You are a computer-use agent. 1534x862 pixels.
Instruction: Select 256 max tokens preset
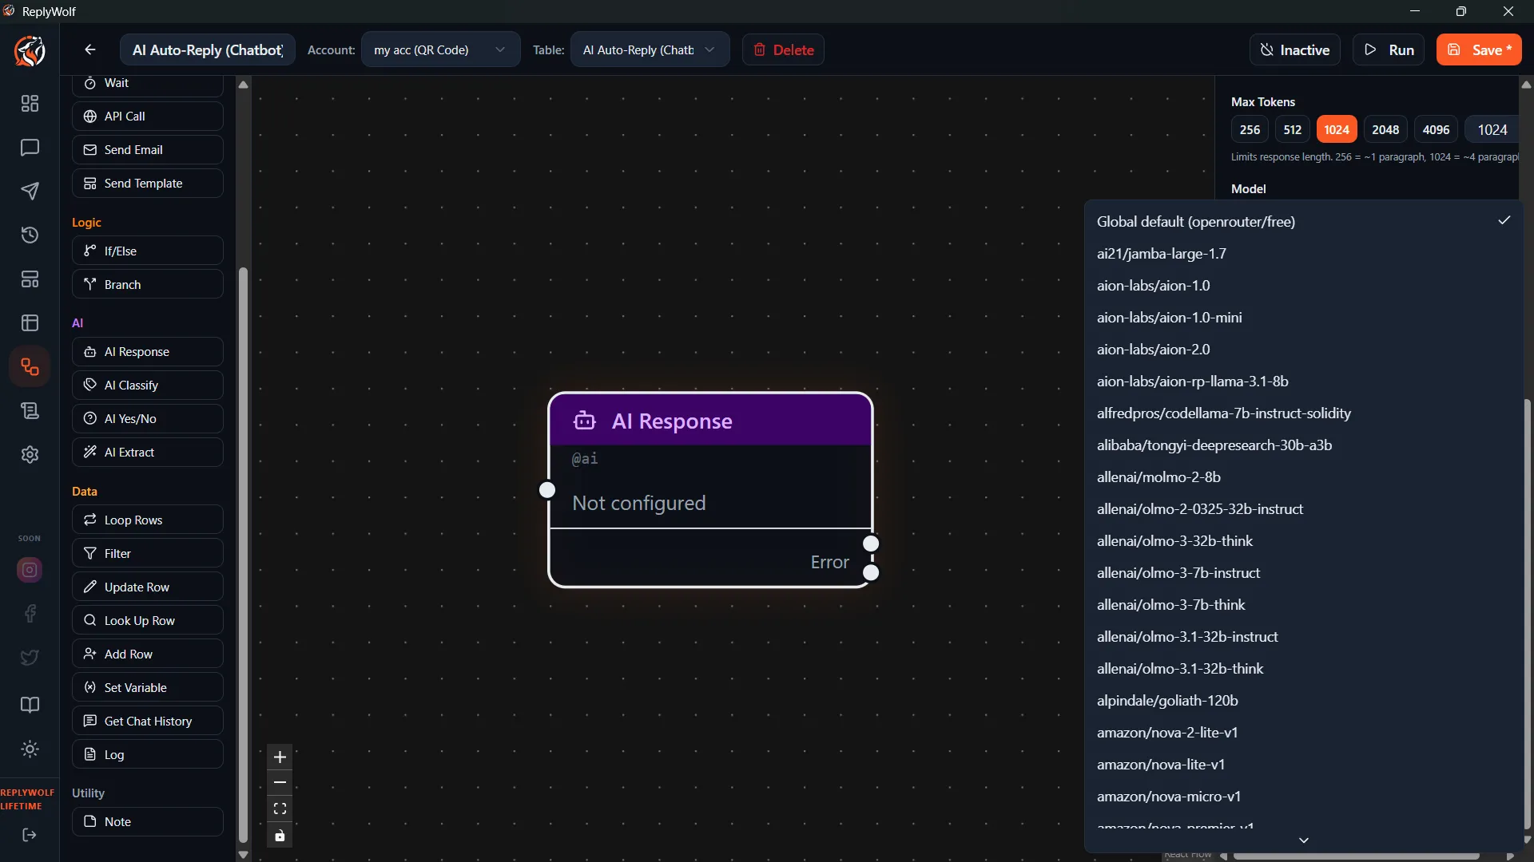coord(1250,129)
